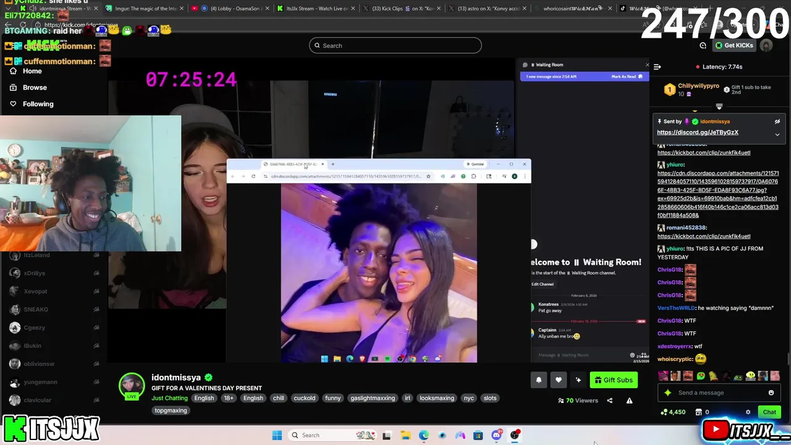Reload the page in the Discord CDN window
This screenshot has height=445, width=791.
tap(253, 176)
